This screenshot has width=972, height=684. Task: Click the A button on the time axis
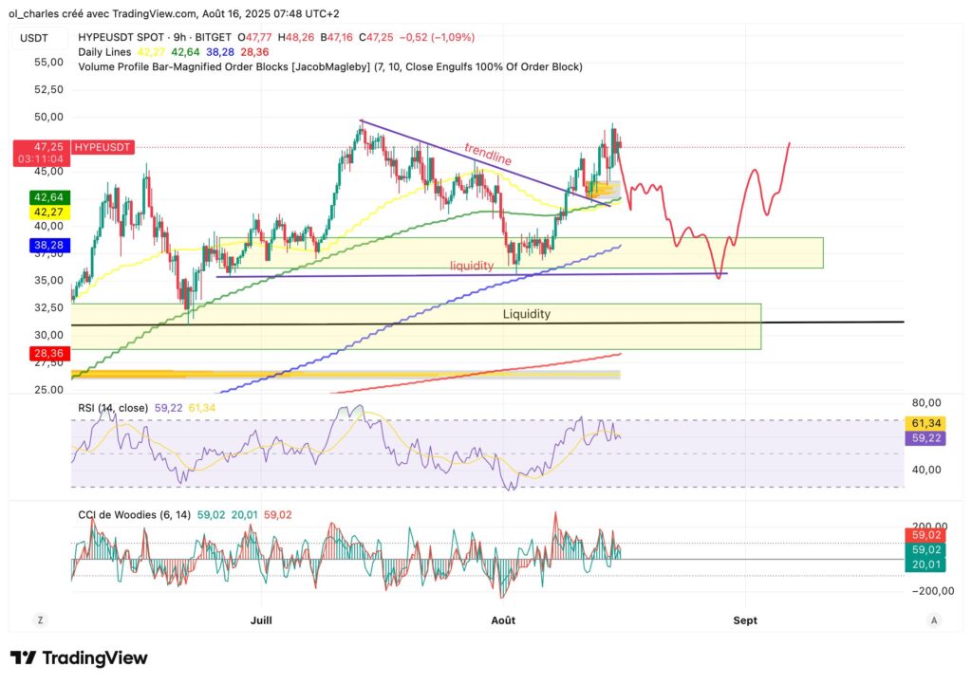[932, 619]
